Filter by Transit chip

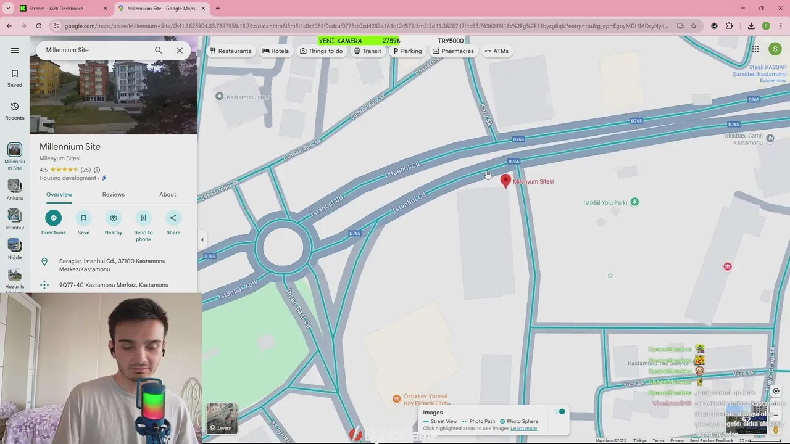[x=368, y=51]
